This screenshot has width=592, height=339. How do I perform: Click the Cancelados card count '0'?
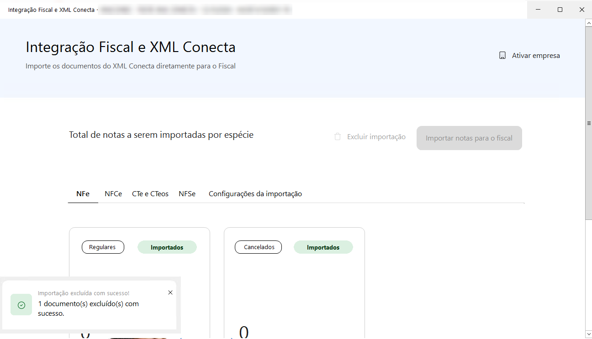(244, 332)
